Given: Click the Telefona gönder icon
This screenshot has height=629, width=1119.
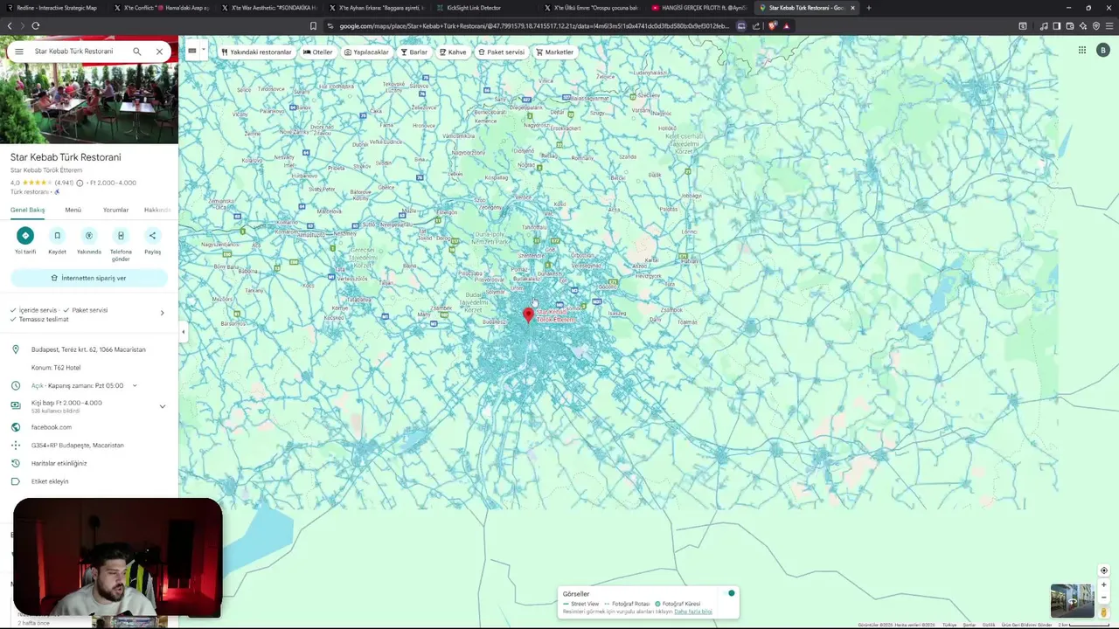Looking at the screenshot, I should pos(121,235).
